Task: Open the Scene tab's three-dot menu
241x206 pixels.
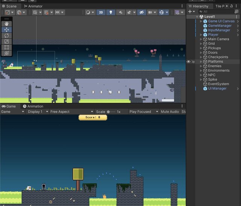Action: click(182, 6)
